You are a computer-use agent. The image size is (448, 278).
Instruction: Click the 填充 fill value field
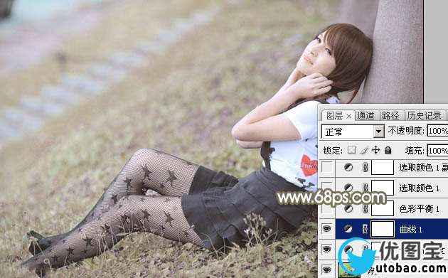tap(437, 151)
